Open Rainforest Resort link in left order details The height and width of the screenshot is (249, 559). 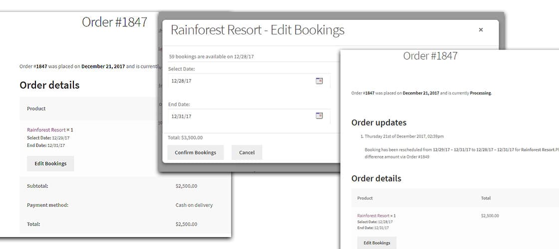click(46, 129)
